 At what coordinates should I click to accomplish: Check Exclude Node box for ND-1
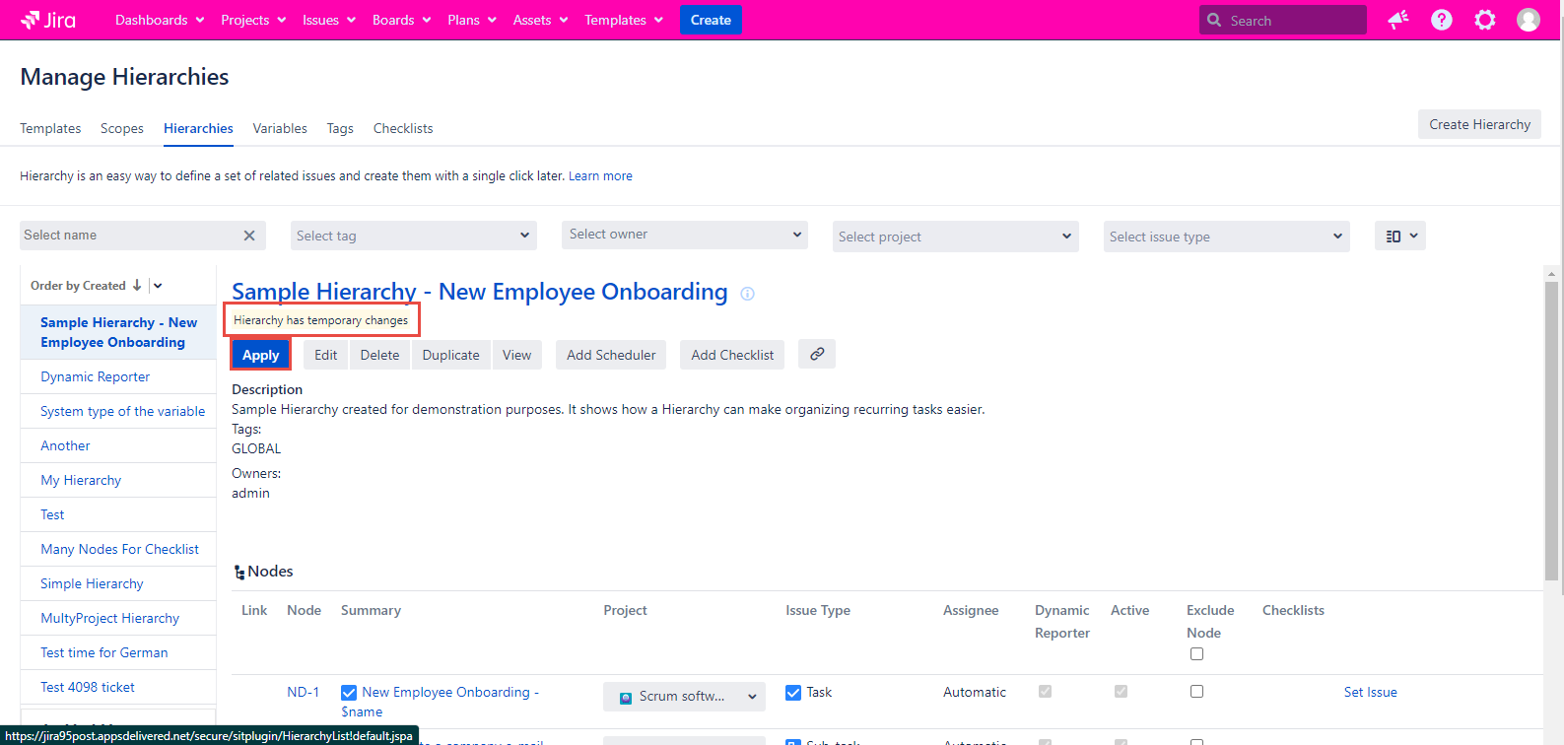1196,692
